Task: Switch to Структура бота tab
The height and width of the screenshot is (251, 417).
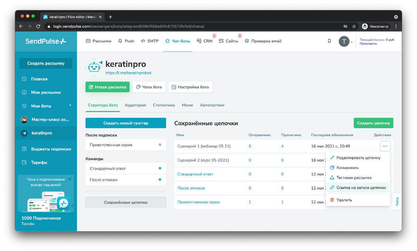Action: 103,105
